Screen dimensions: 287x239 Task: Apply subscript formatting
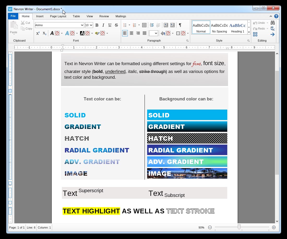[44, 33]
